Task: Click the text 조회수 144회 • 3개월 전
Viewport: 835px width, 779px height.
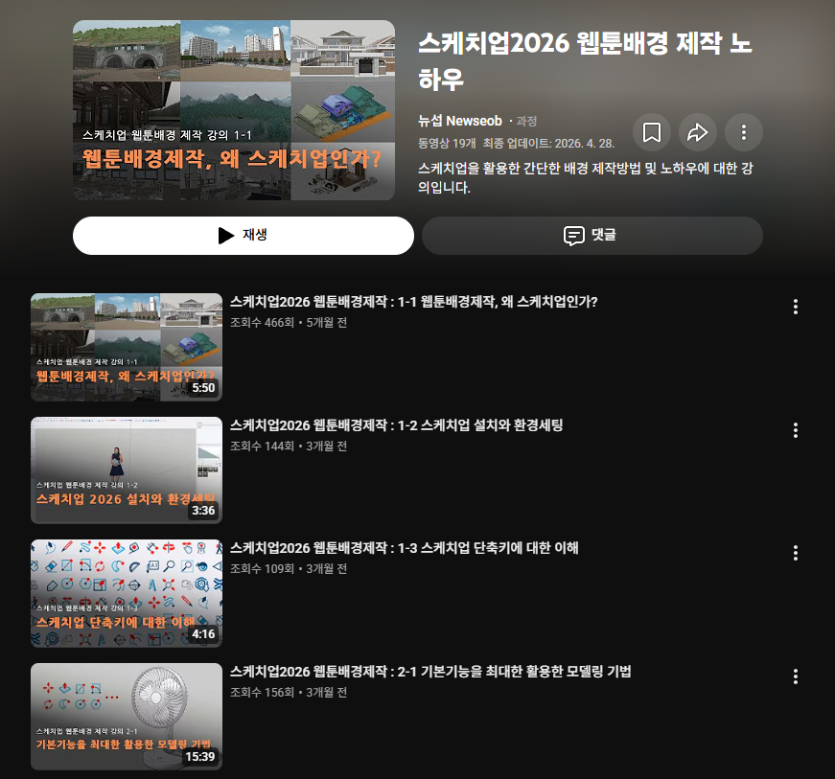Action: coord(289,446)
